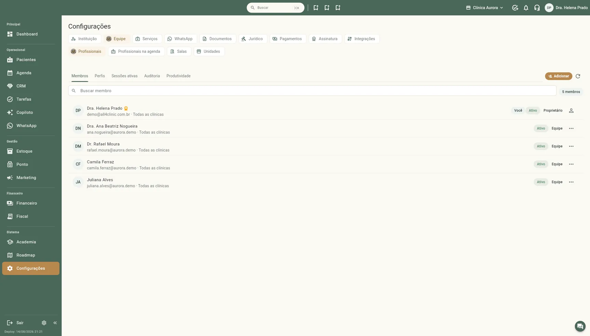590x336 pixels.
Task: Click the Proprietário label on Helena Prado's row
Action: 553,110
